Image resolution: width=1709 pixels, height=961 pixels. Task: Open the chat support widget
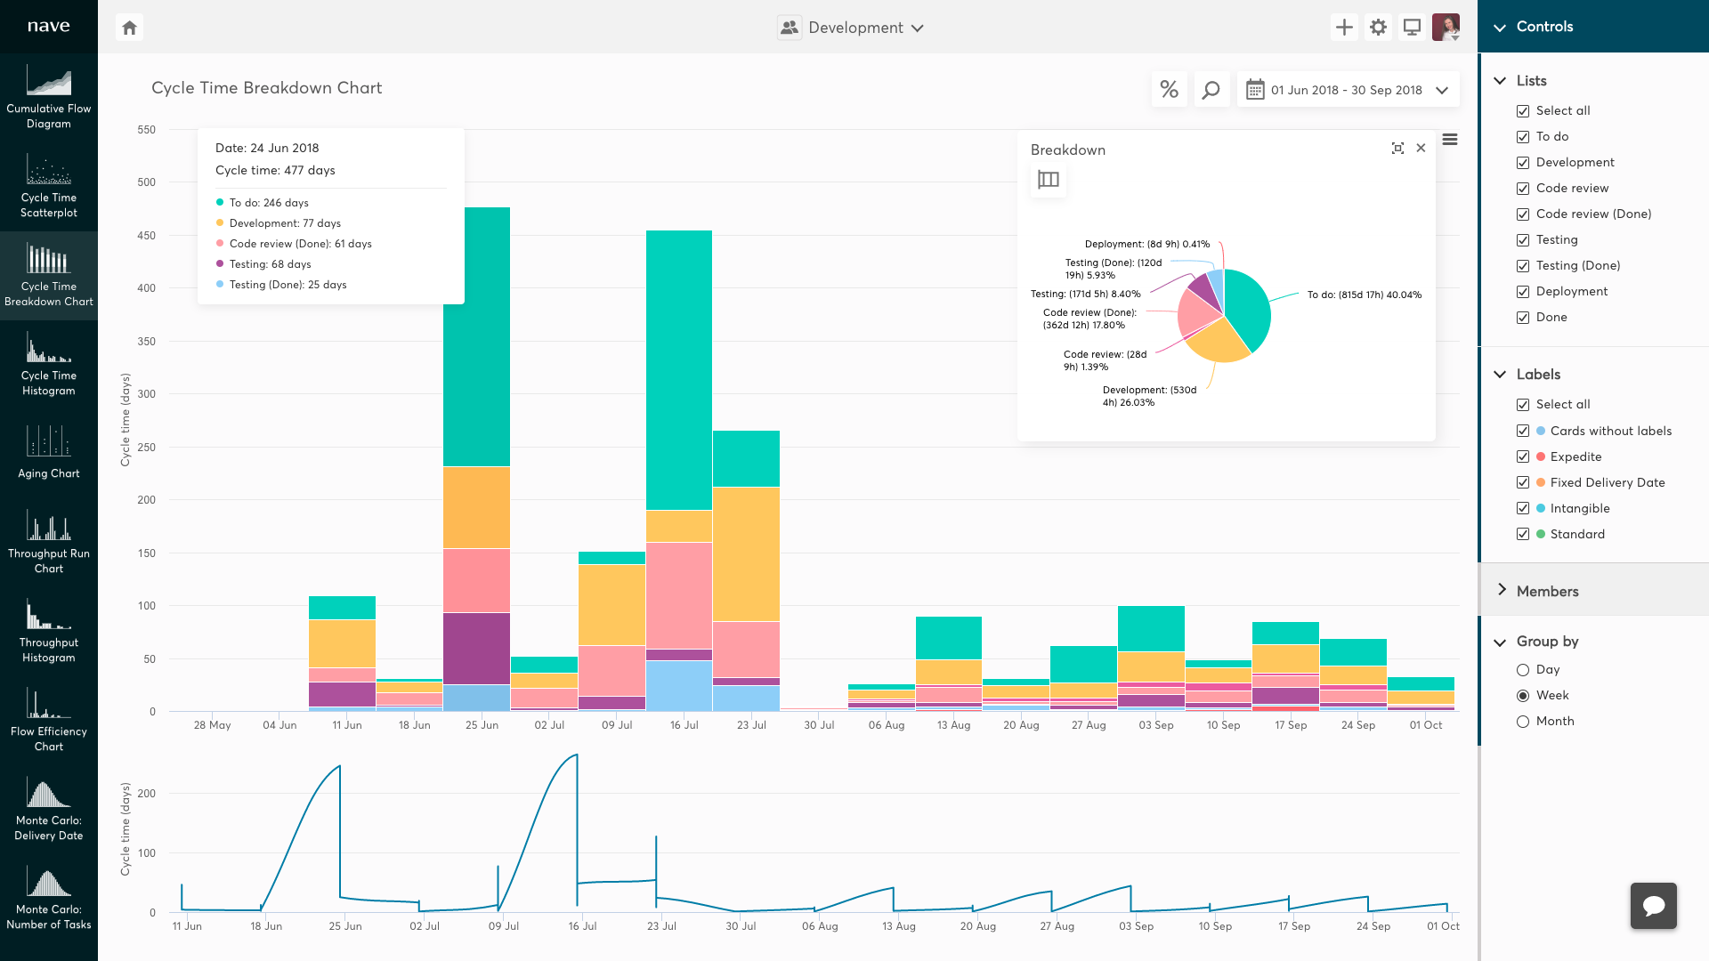[1653, 905]
